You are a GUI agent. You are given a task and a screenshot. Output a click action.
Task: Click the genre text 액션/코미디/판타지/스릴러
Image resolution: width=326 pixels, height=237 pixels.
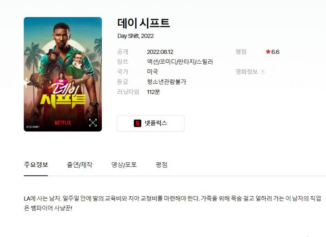(x=180, y=62)
